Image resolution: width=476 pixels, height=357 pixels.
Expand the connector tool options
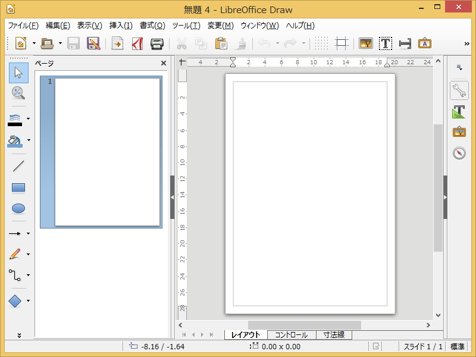27,275
